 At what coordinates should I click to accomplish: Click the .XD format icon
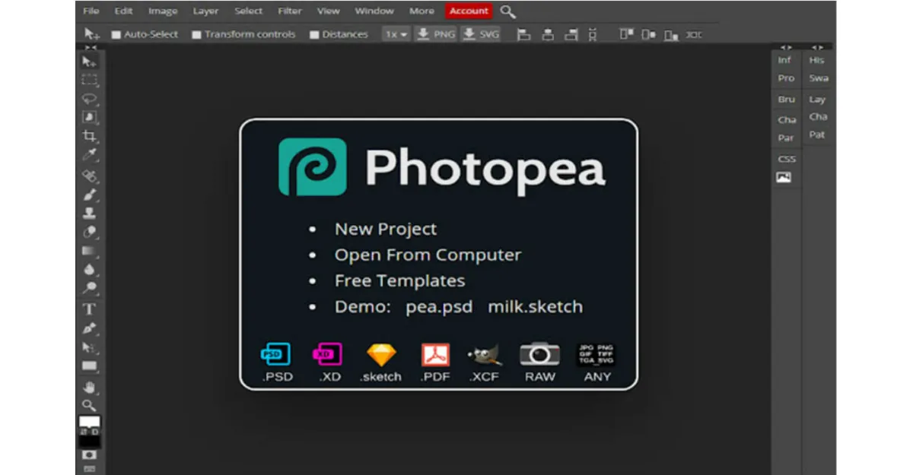tap(328, 354)
